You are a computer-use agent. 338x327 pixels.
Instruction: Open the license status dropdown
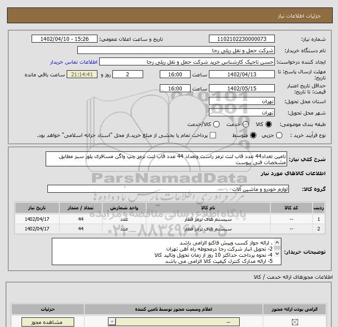(174, 322)
